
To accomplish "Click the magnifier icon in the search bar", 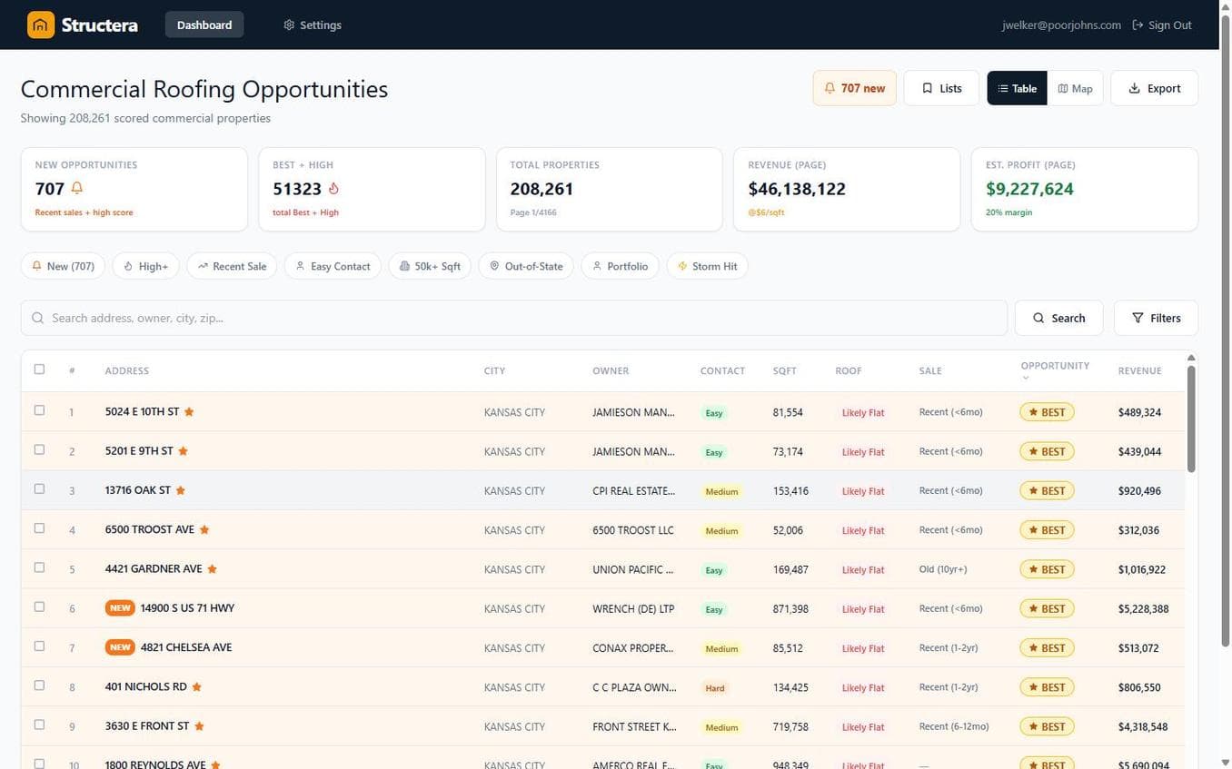I will point(38,318).
